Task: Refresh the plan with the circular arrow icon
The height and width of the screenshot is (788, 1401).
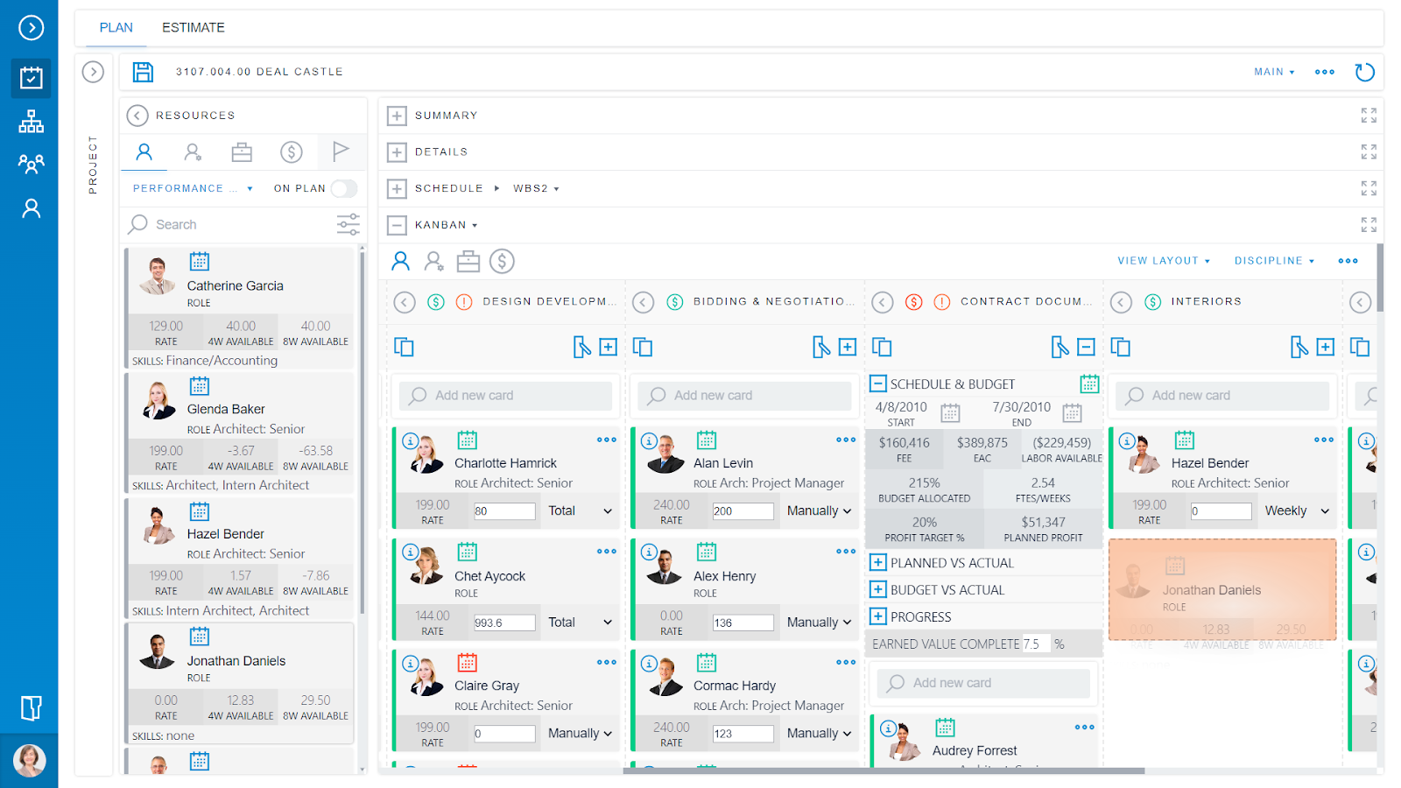Action: click(1364, 72)
